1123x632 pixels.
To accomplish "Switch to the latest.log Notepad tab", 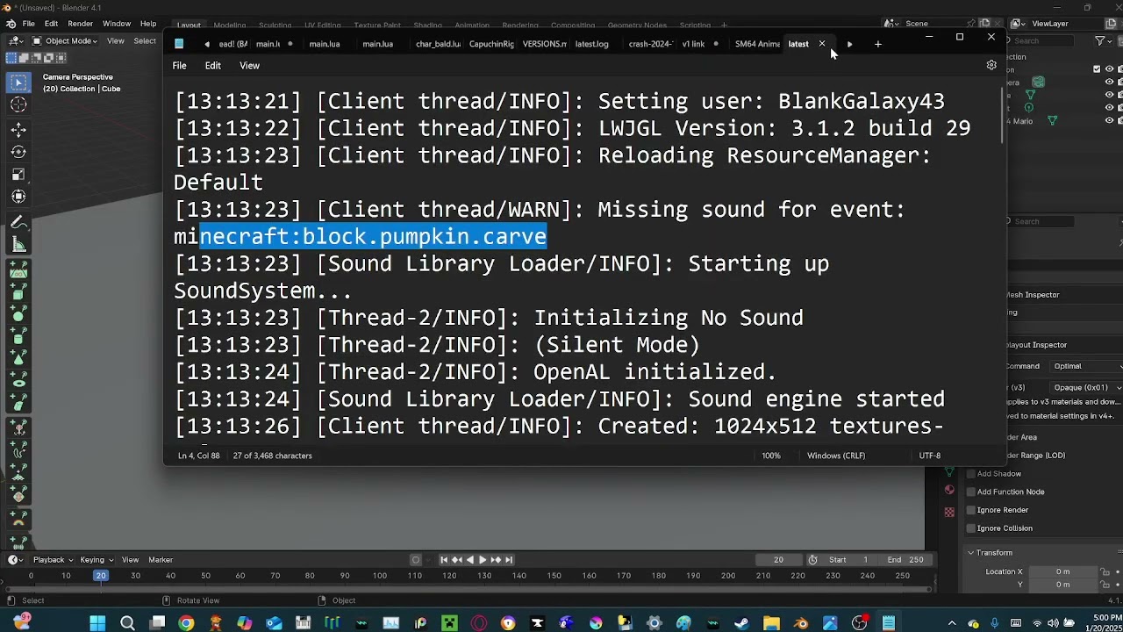I will [592, 44].
